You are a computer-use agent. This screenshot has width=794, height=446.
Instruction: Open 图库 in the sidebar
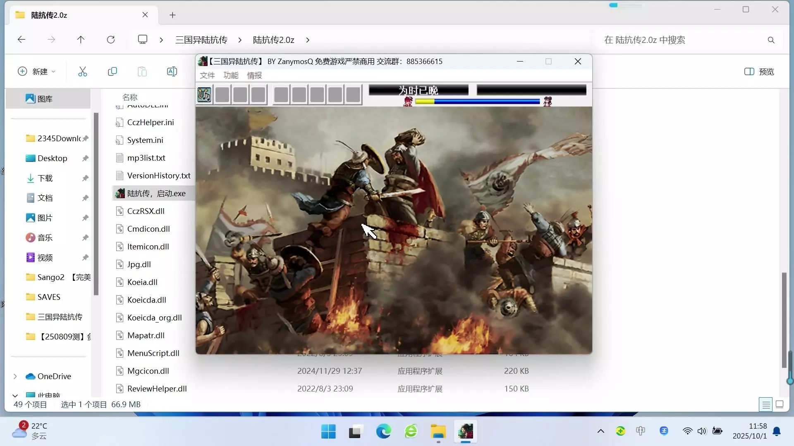pyautogui.click(x=48, y=99)
